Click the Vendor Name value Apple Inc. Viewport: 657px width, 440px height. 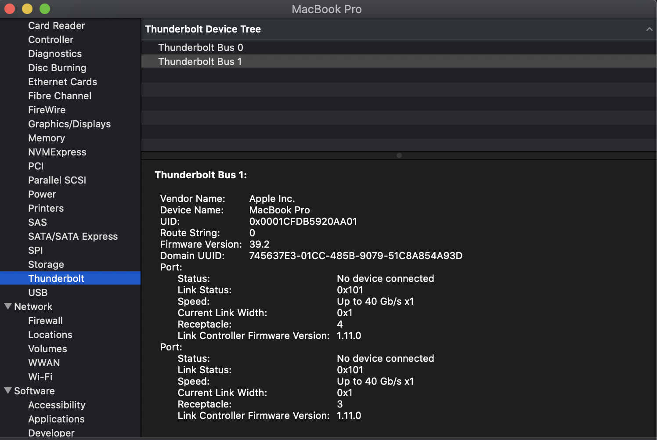coord(272,198)
